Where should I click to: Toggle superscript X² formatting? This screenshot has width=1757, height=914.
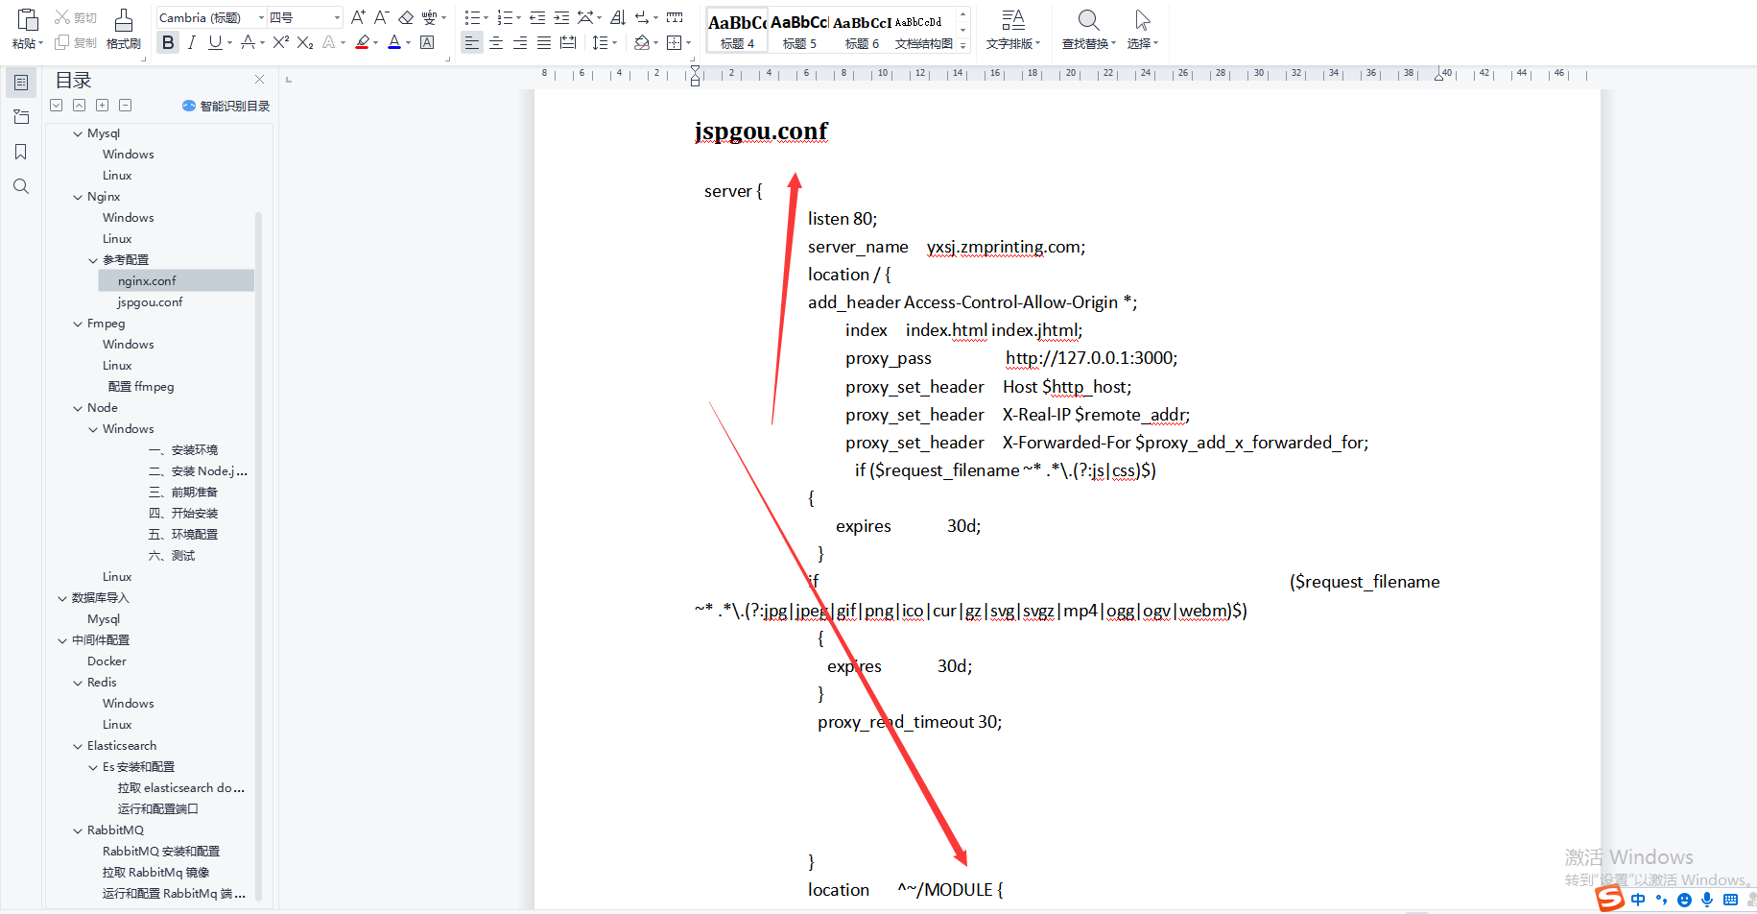[x=280, y=42]
